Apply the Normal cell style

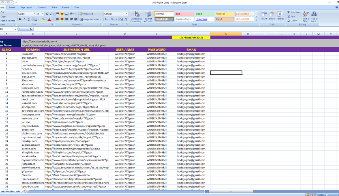pos(164,14)
